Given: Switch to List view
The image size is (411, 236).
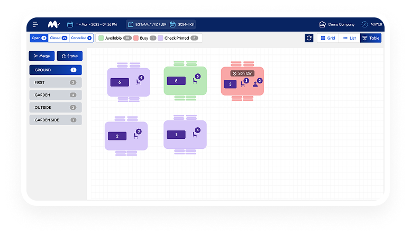Looking at the screenshot, I should pos(349,38).
